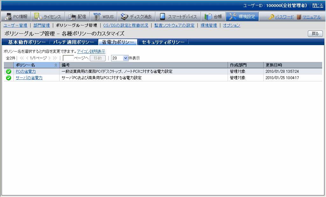
Task: Click the 戻る back button
Action: coord(315,34)
